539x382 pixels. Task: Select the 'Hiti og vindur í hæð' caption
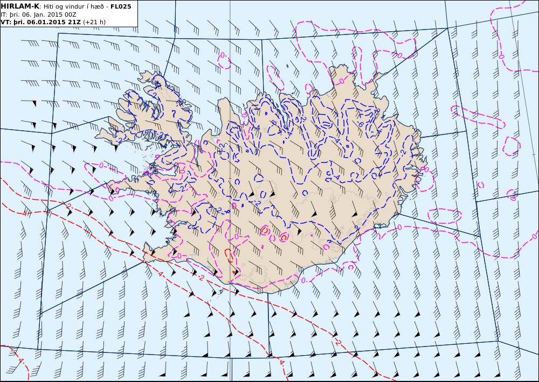(73, 6)
